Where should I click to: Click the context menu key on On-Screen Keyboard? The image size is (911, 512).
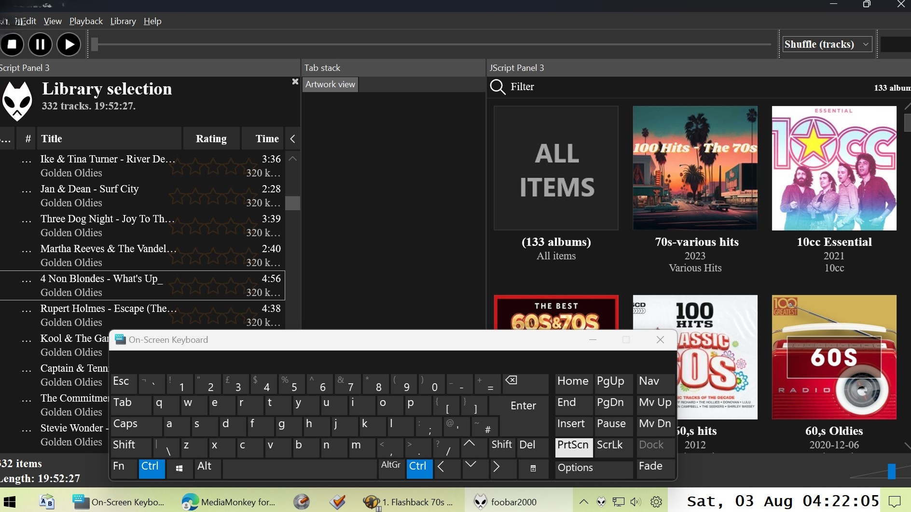point(533,469)
